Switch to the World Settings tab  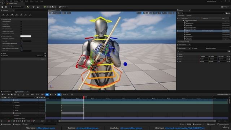211,48
